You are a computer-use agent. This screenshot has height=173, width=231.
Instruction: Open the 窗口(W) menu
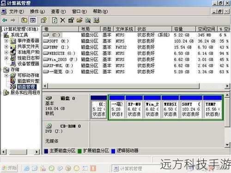79,12
